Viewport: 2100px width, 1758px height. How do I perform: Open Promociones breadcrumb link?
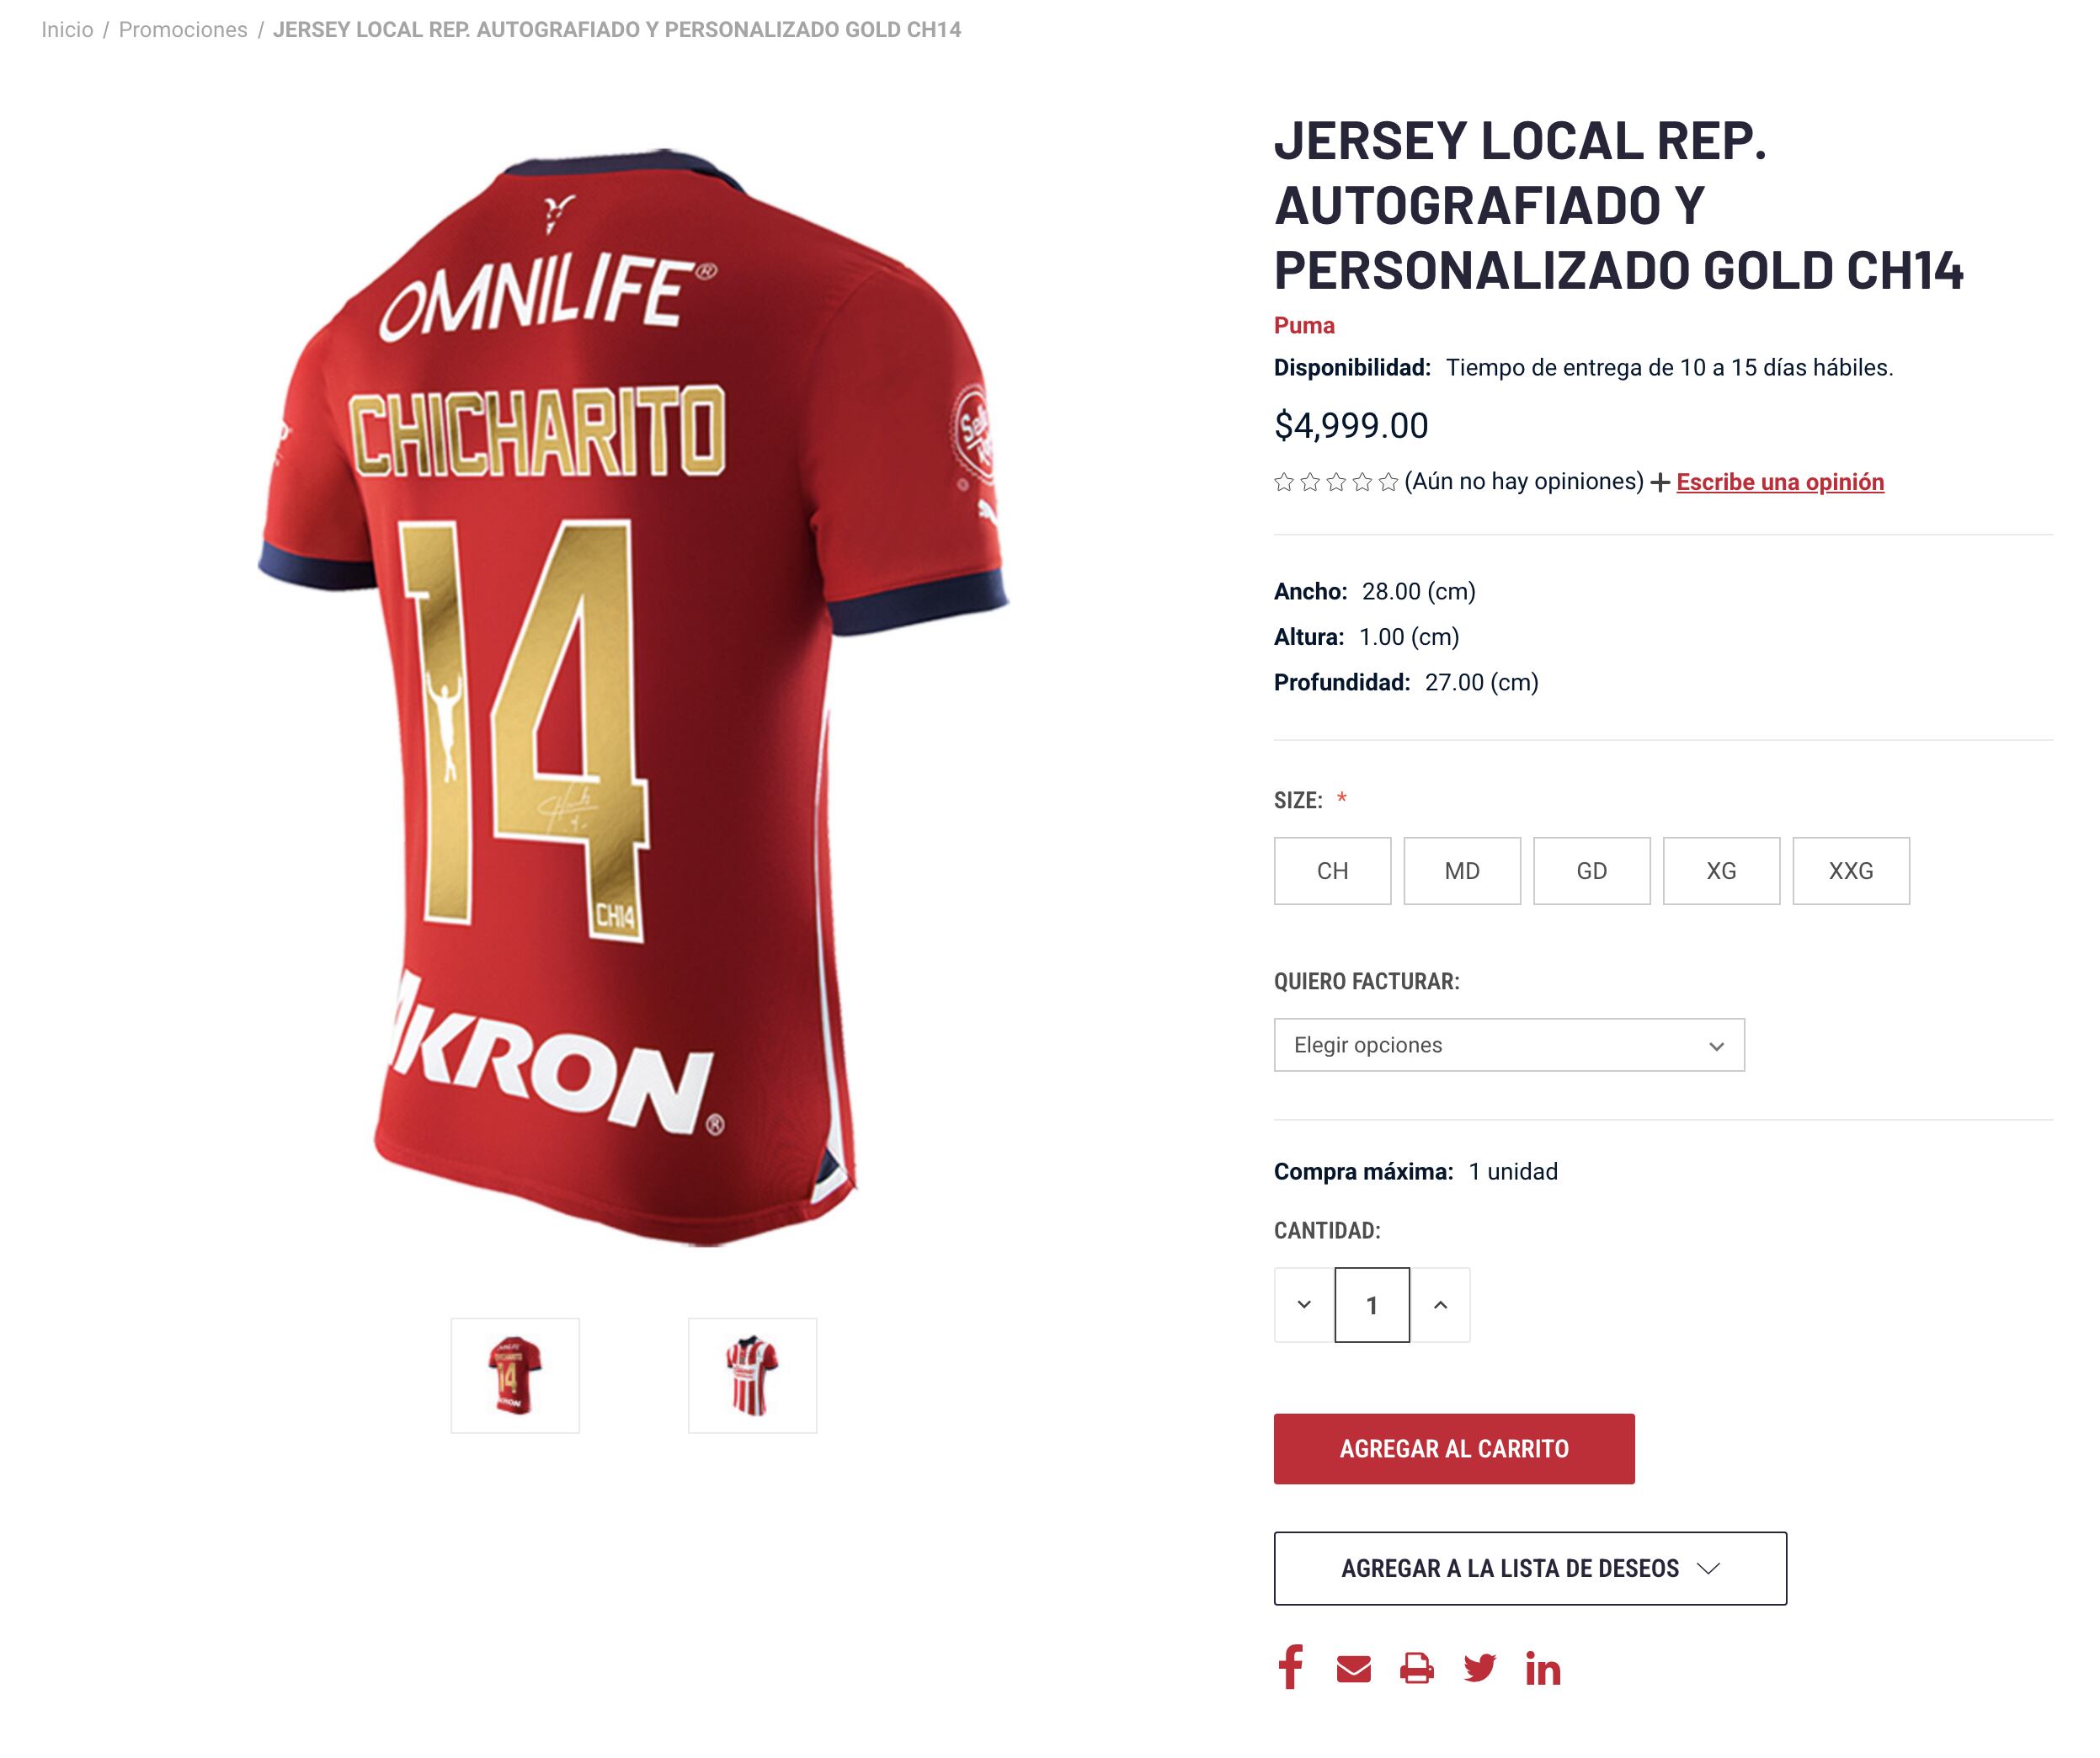click(183, 30)
